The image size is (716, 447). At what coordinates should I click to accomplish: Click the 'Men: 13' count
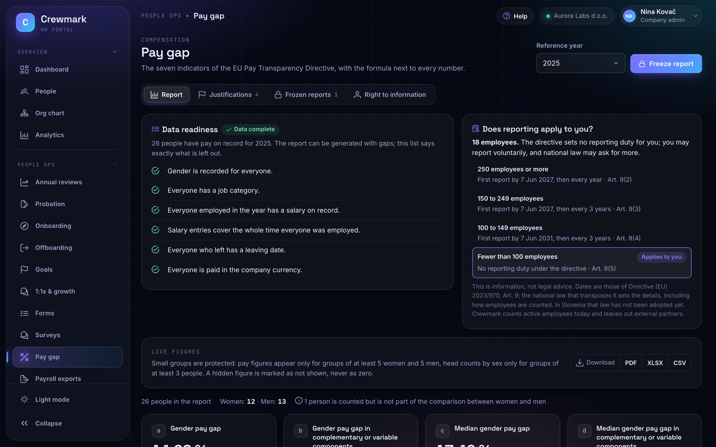coord(273,402)
